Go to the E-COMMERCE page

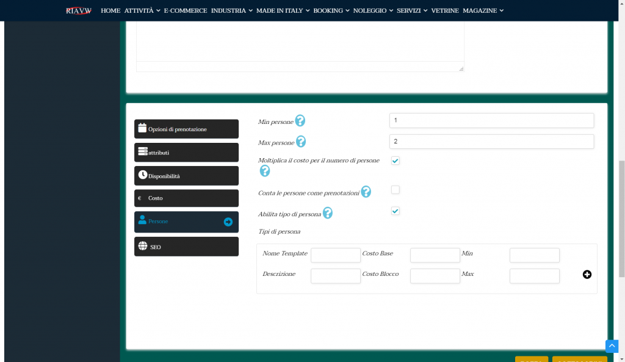tap(186, 10)
